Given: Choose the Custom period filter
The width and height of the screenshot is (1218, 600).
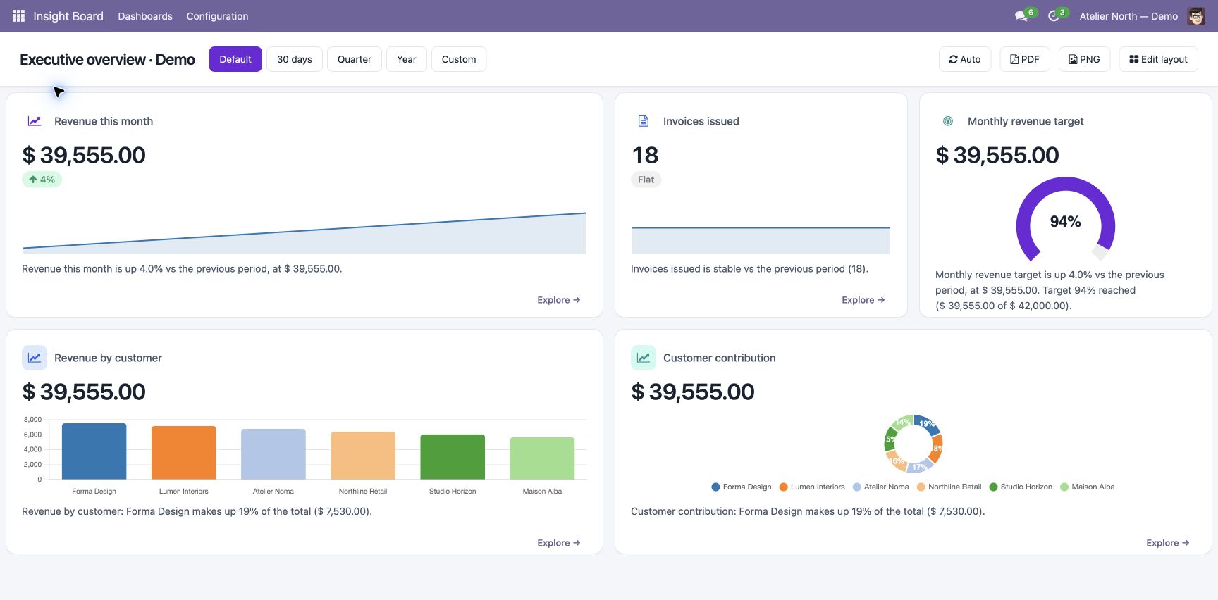Looking at the screenshot, I should coord(459,59).
